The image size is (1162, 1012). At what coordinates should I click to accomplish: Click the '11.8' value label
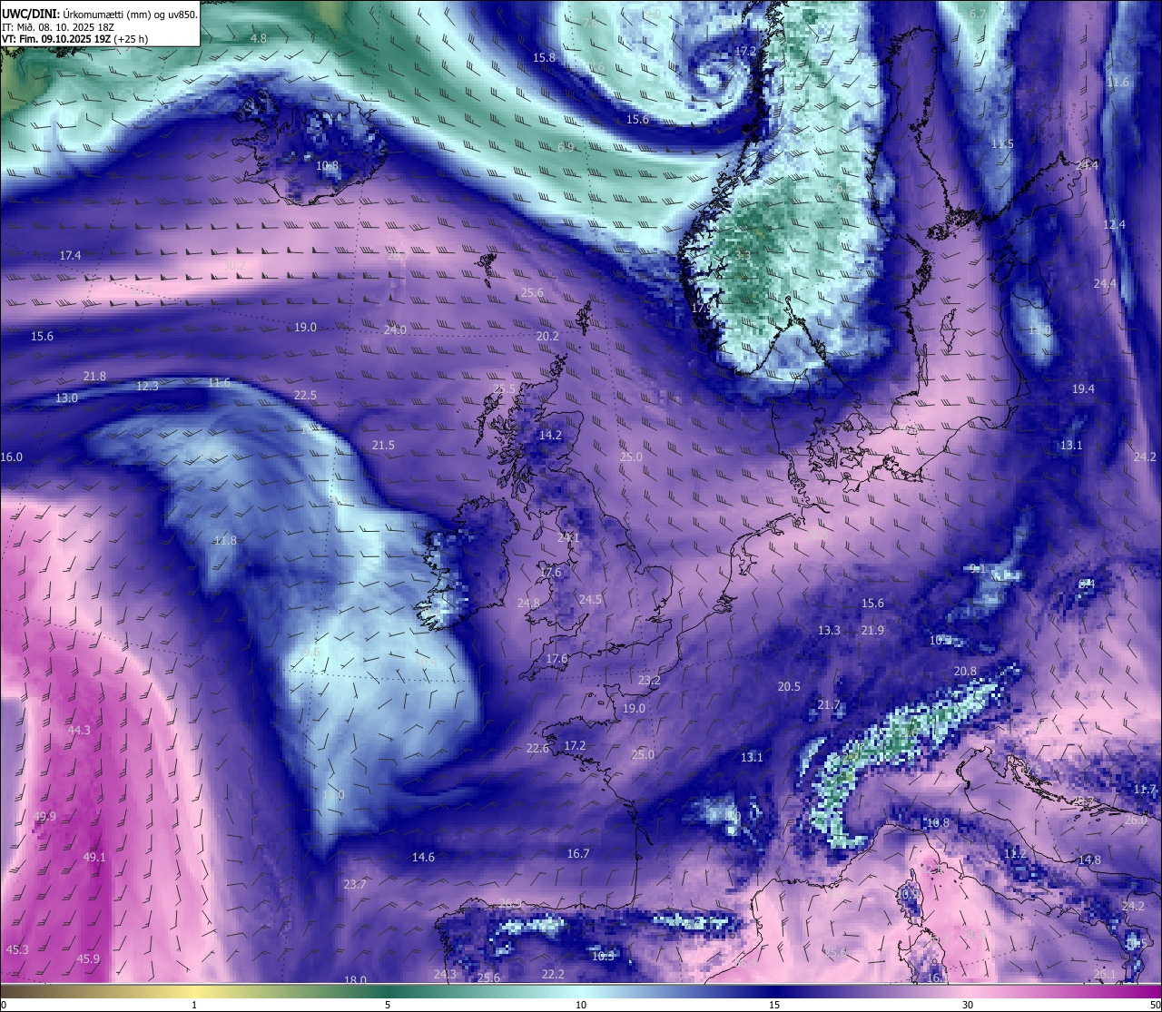click(x=224, y=541)
